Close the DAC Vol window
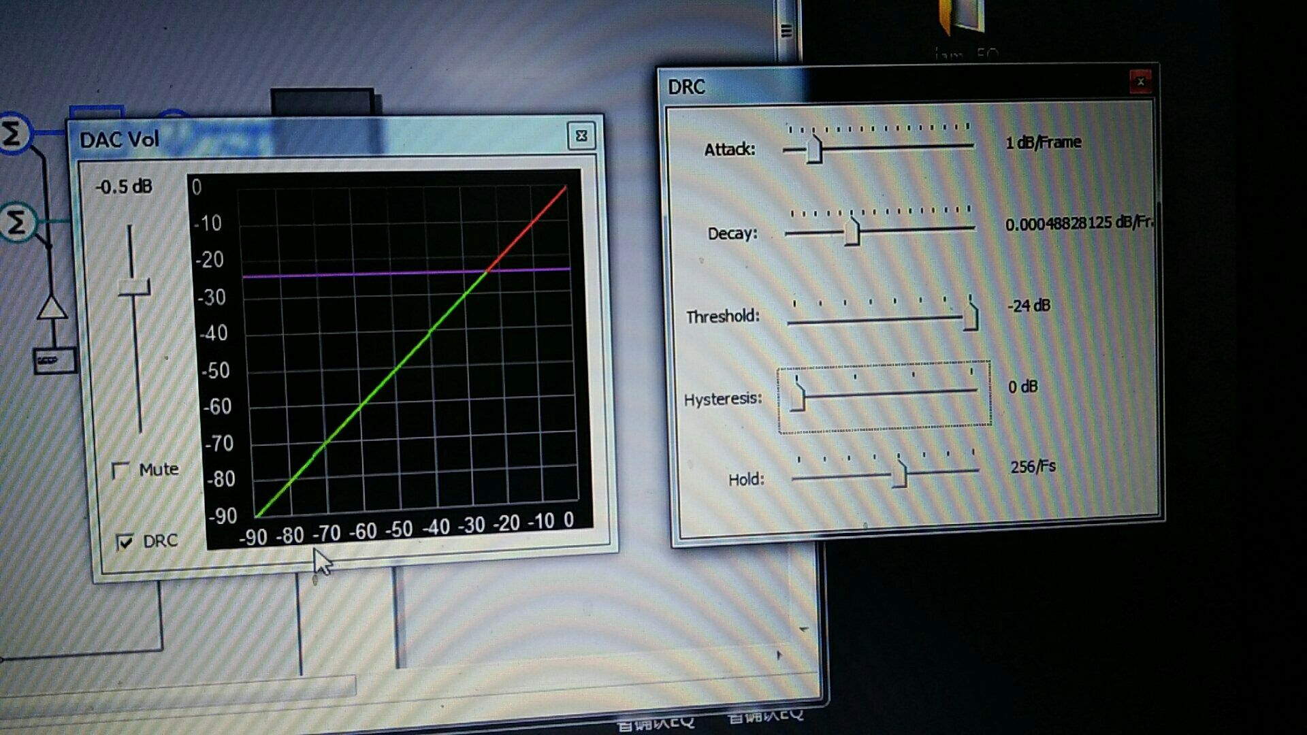The image size is (1307, 735). tap(581, 136)
